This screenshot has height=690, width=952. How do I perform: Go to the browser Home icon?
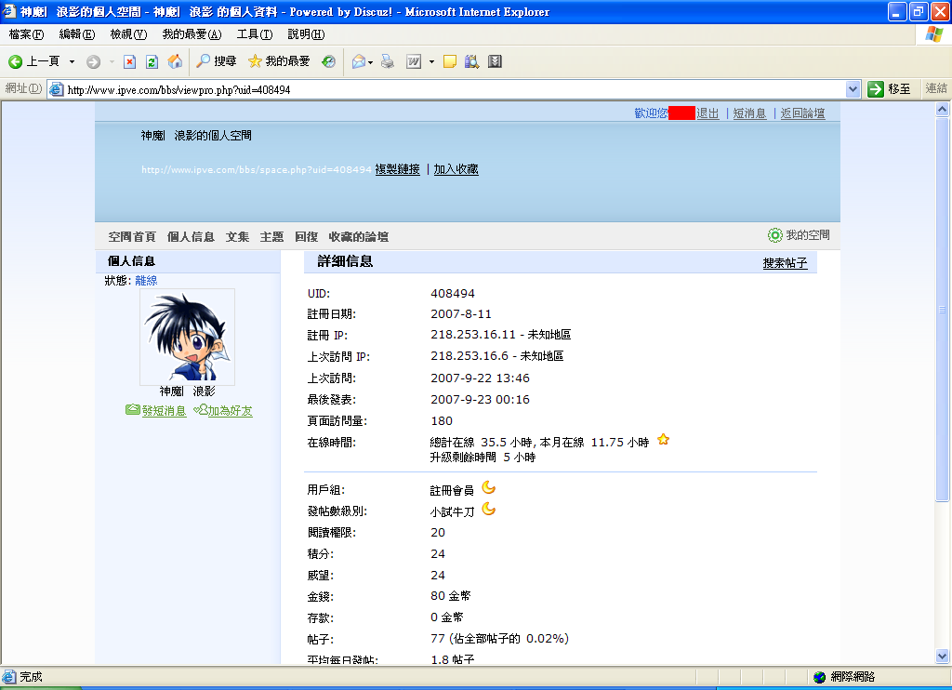[x=175, y=61]
